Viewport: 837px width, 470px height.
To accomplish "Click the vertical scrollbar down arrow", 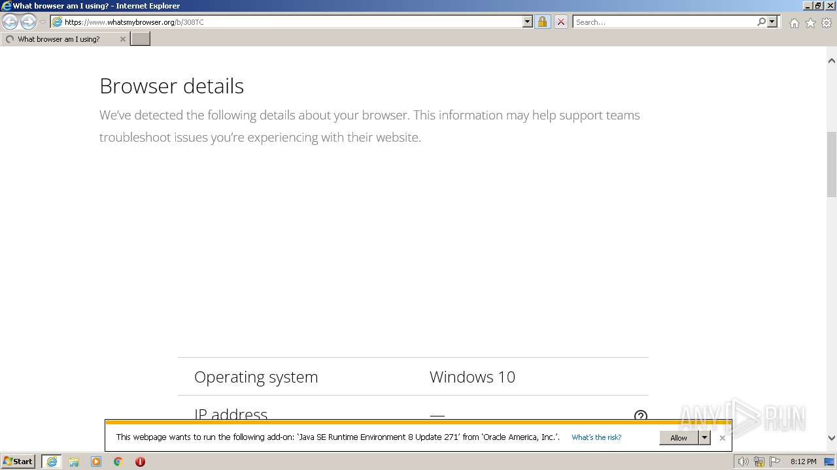I will click(832, 438).
